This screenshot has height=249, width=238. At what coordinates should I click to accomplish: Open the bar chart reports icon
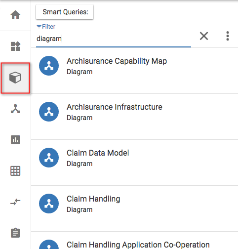(15, 140)
